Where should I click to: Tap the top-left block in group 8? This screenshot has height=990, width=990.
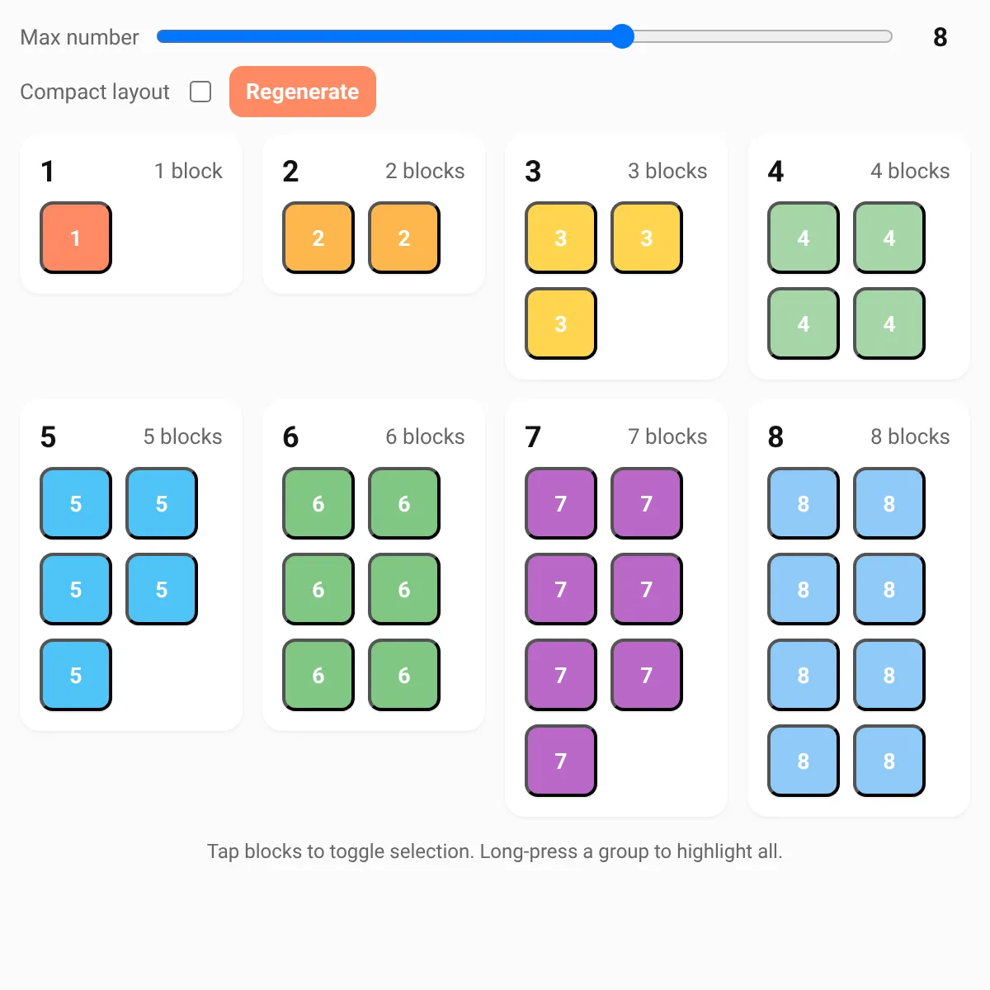point(804,503)
